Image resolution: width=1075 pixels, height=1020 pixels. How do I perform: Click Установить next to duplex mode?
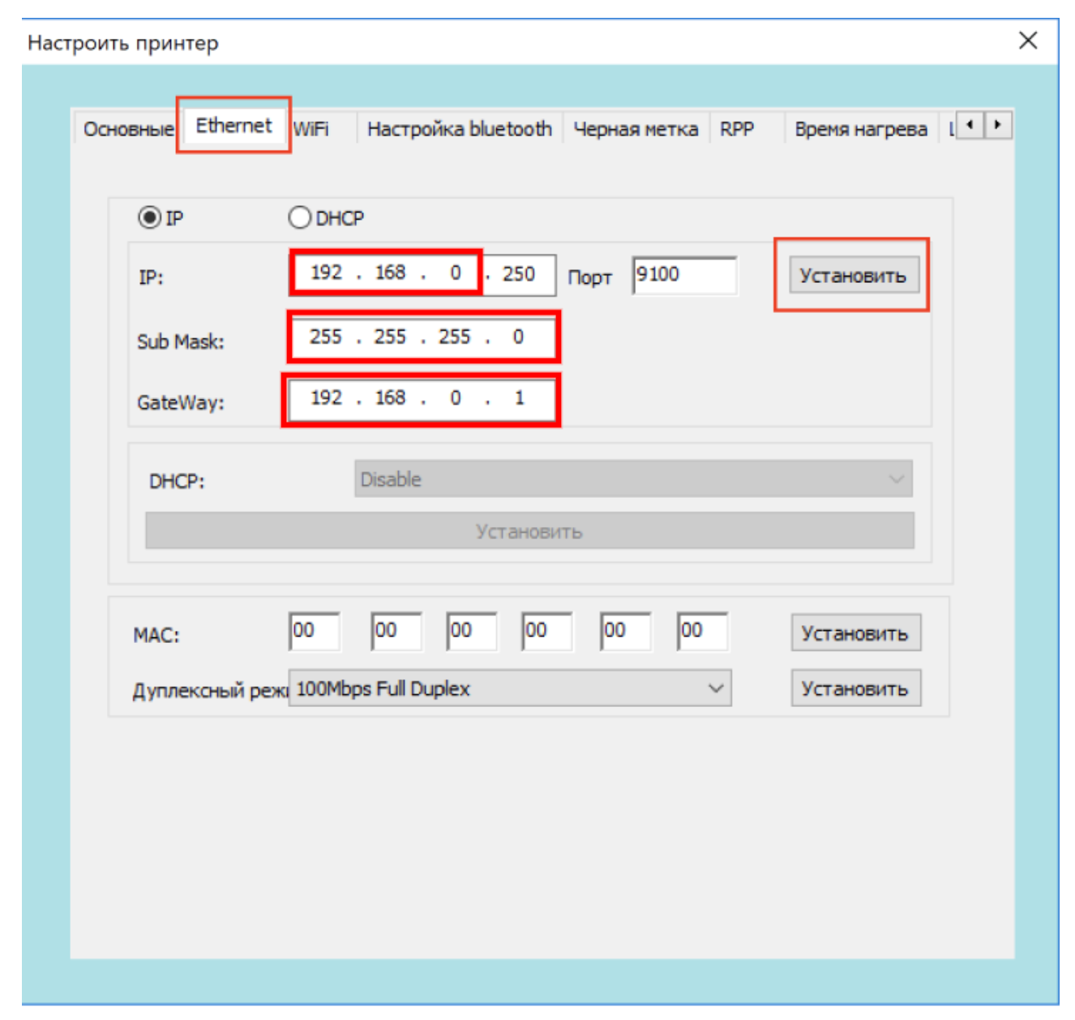(x=854, y=688)
